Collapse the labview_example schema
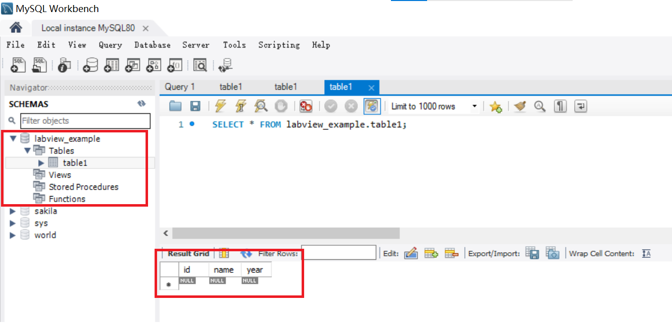The height and width of the screenshot is (325, 672). [13, 138]
